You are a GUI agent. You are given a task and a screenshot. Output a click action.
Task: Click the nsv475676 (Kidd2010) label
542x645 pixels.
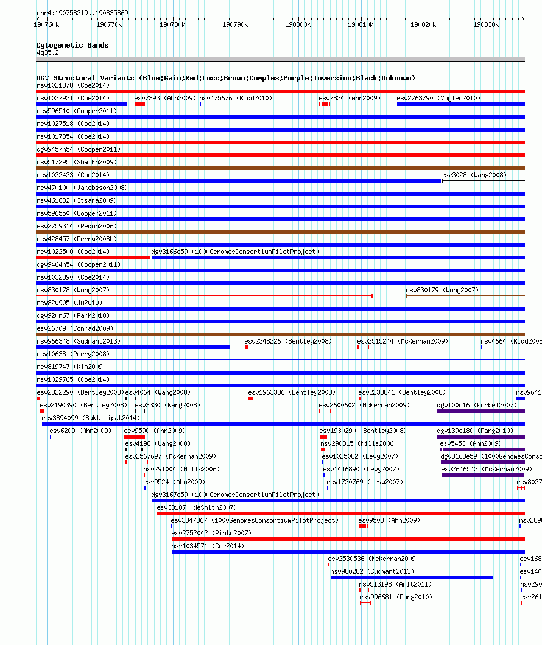236,98
